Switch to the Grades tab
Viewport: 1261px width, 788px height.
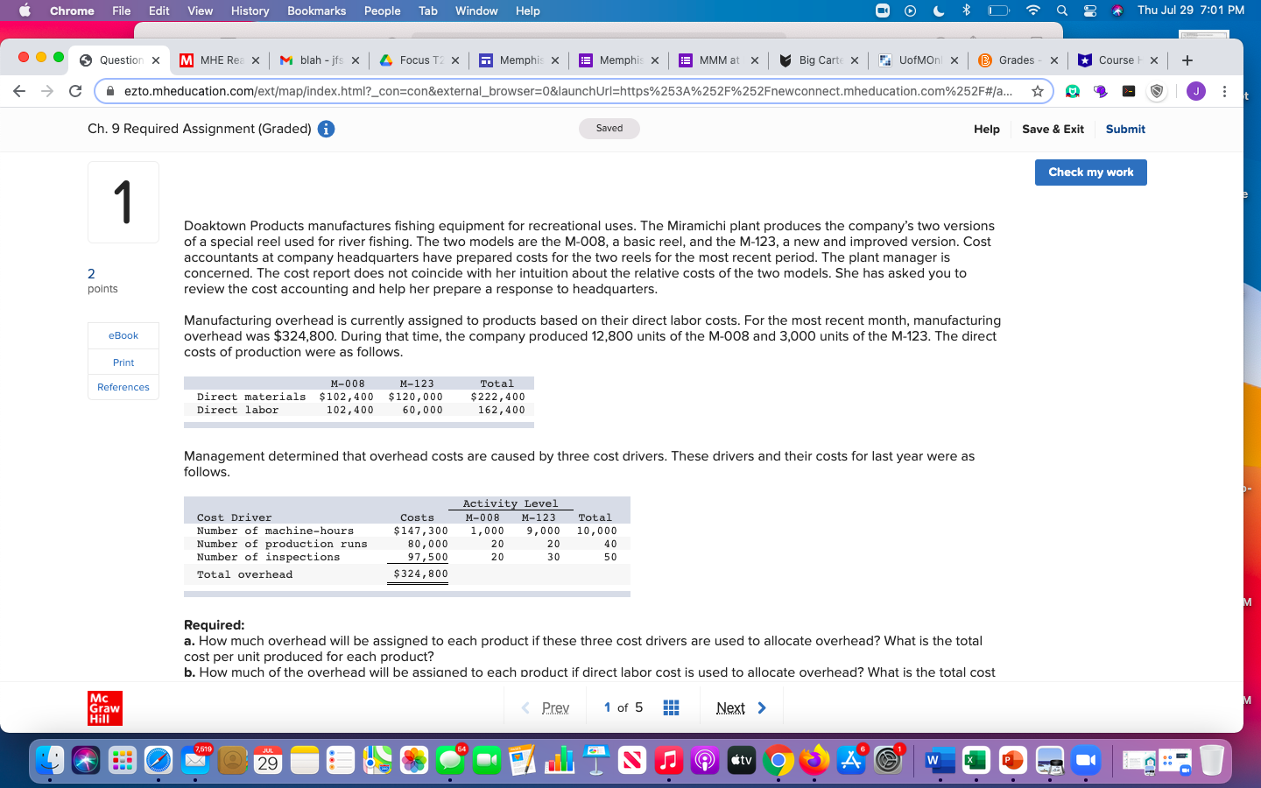tap(1017, 60)
